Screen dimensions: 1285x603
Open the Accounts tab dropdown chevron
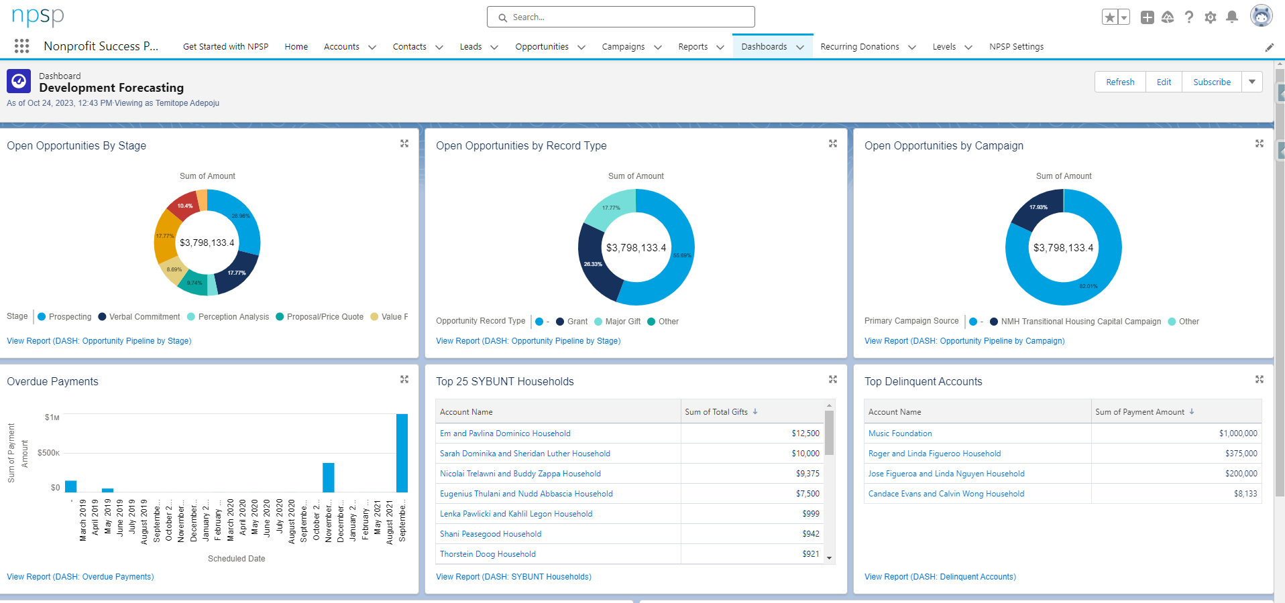372,47
